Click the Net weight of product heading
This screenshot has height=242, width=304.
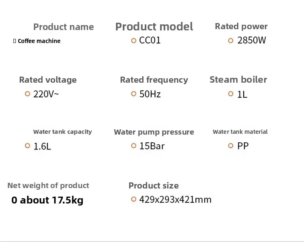pyautogui.click(x=48, y=186)
